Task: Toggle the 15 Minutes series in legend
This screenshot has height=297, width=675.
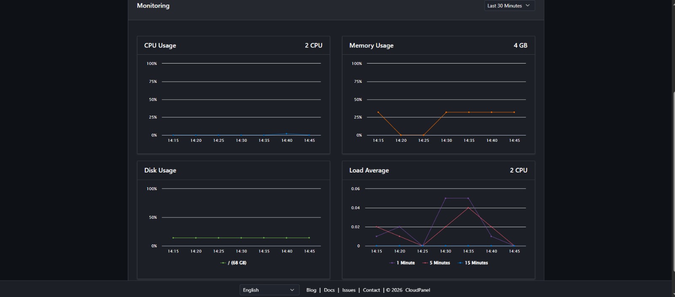Action: (473, 263)
